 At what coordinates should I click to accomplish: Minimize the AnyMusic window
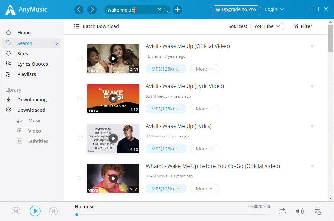307,9
